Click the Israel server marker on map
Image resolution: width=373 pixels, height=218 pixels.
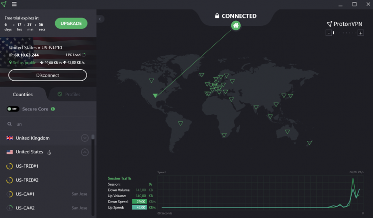tap(231, 100)
